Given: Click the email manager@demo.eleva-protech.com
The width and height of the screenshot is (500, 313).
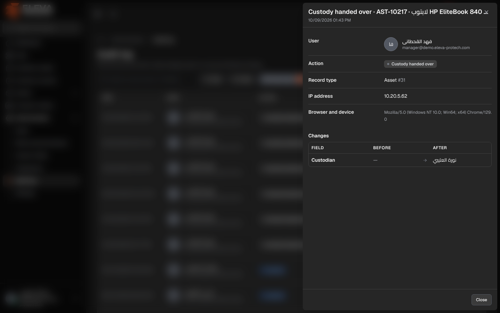Looking at the screenshot, I should [436, 48].
